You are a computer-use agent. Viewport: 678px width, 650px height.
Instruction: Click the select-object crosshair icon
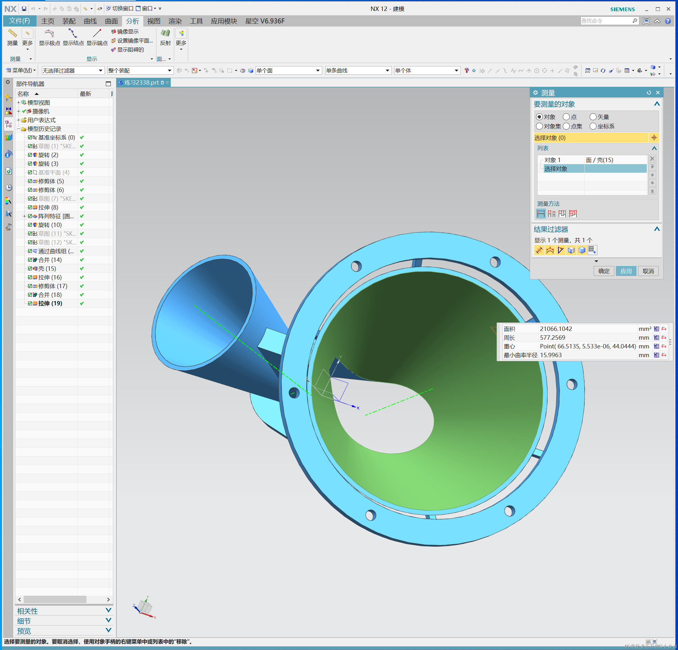[654, 137]
